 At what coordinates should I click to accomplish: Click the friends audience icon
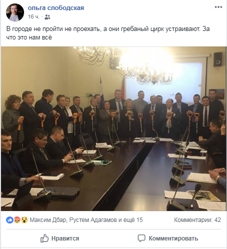pyautogui.click(x=47, y=17)
